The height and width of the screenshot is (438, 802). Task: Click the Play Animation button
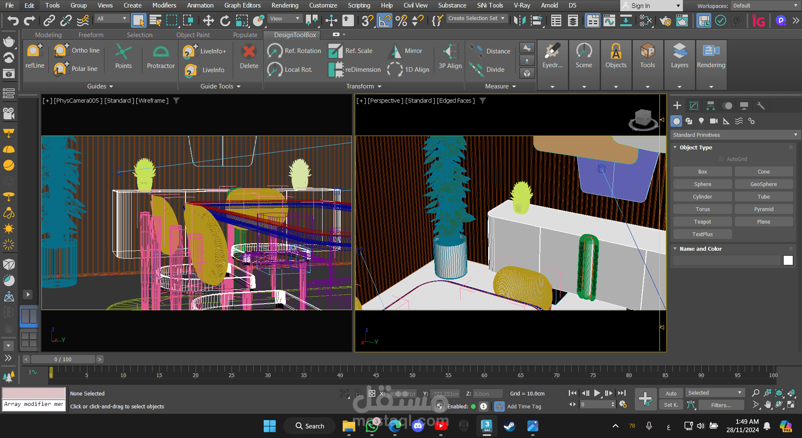(597, 393)
